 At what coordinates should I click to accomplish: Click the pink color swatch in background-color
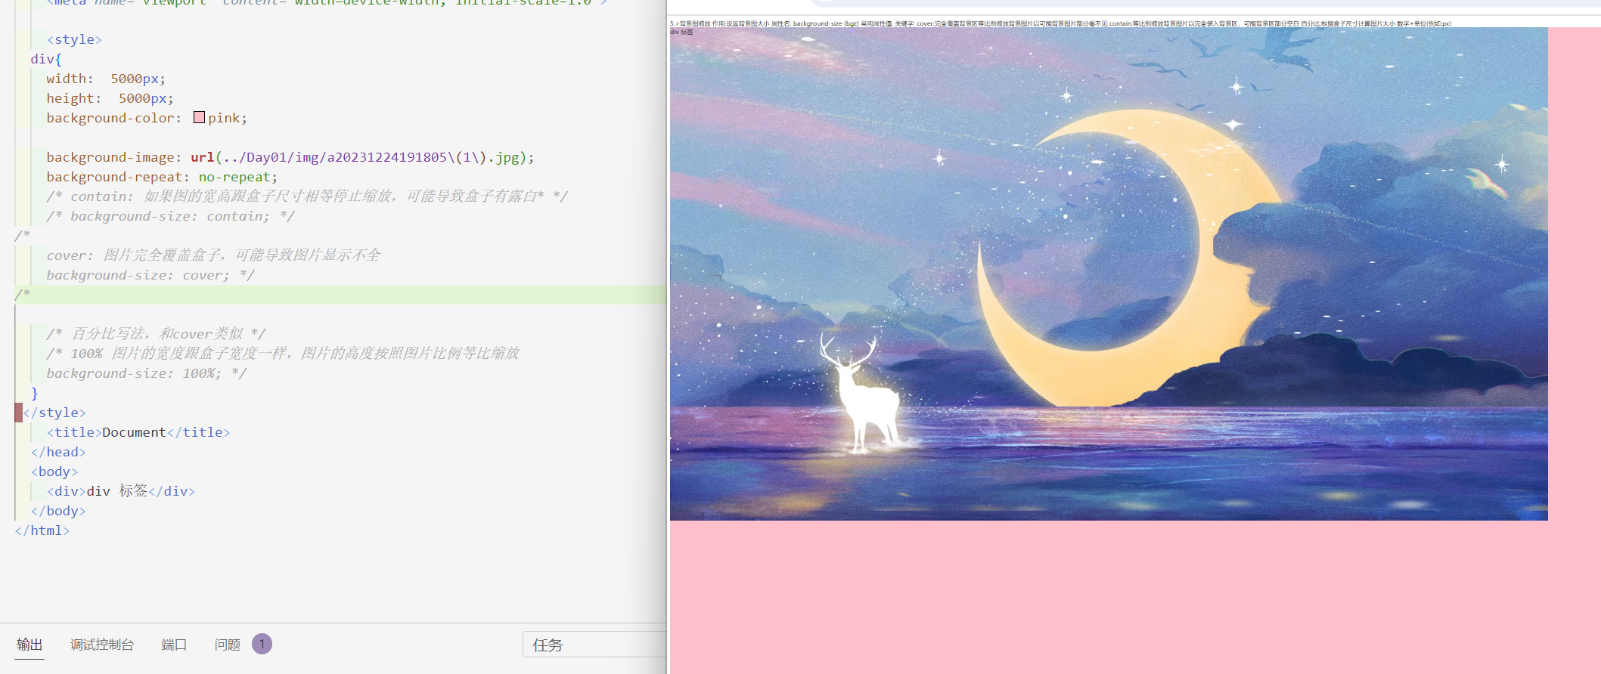(200, 117)
